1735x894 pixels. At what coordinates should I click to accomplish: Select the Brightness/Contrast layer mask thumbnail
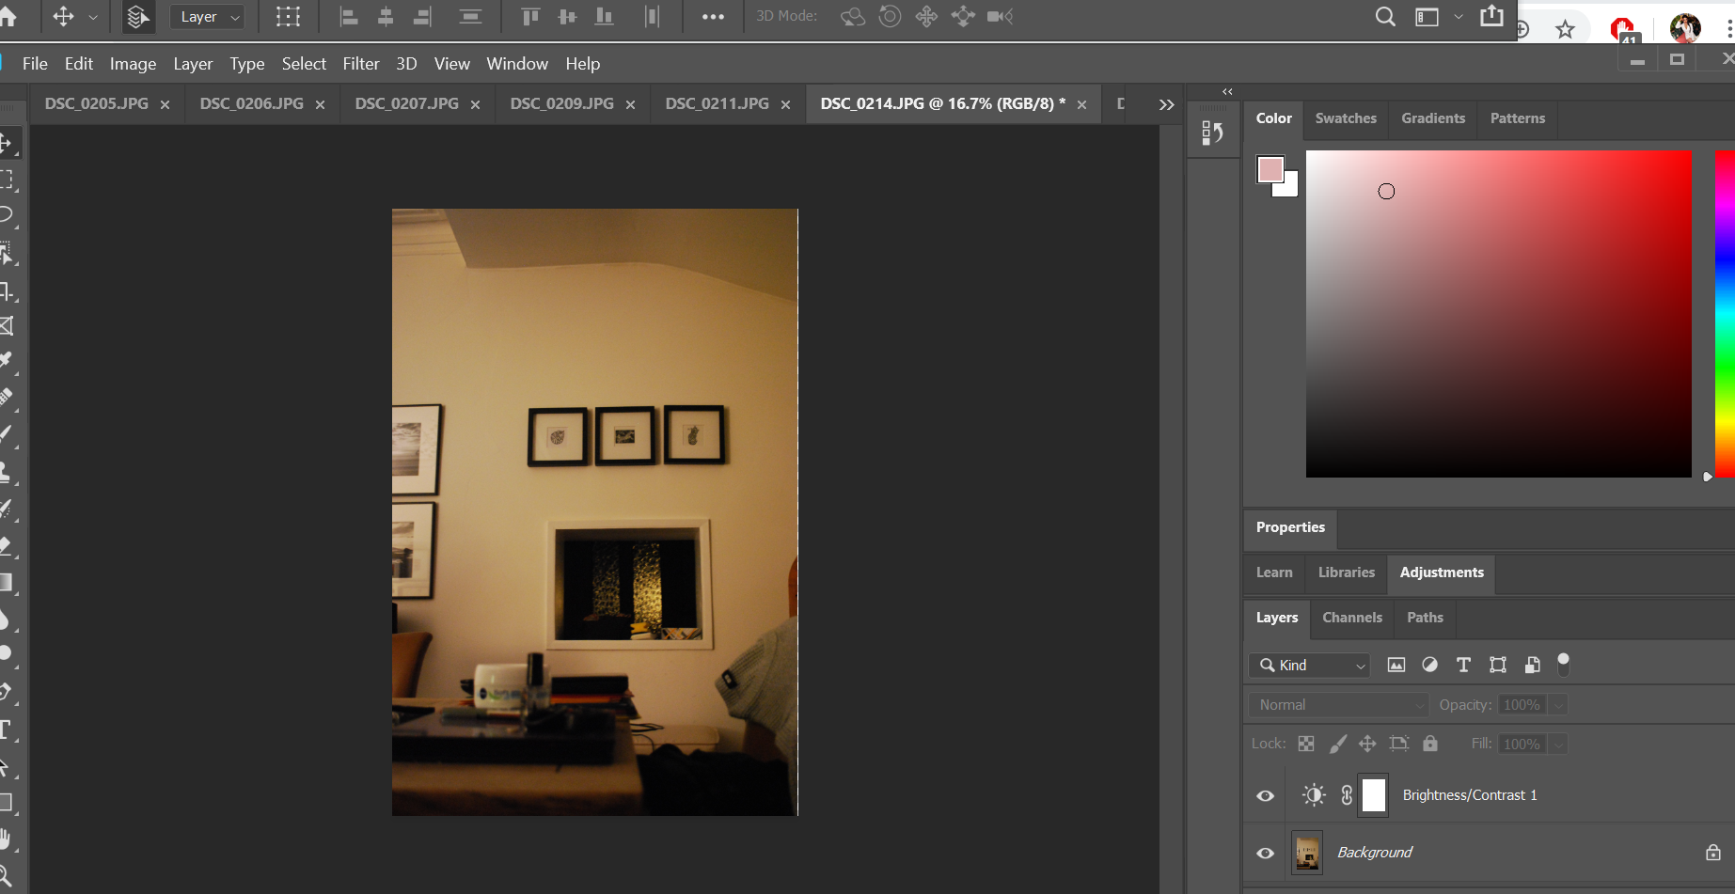click(x=1374, y=795)
